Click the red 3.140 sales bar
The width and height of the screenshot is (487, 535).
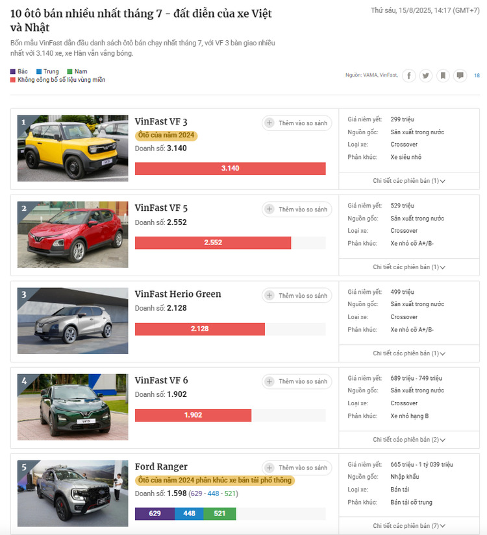pos(231,169)
